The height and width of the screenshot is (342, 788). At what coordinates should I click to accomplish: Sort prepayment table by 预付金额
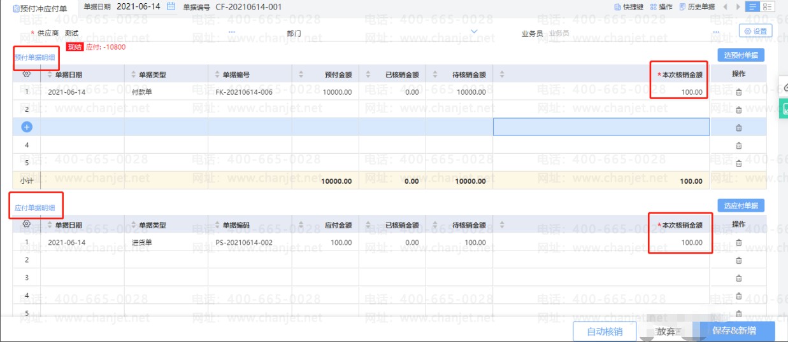(x=301, y=74)
